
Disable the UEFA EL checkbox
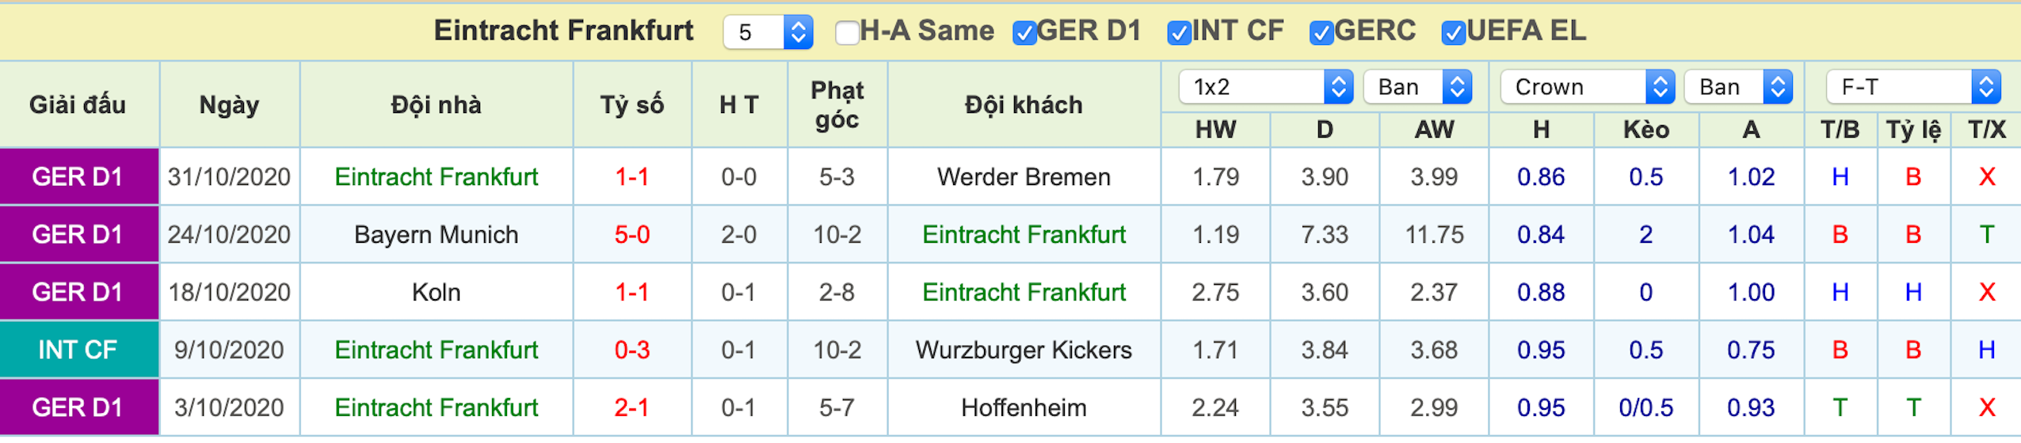pos(1453,32)
